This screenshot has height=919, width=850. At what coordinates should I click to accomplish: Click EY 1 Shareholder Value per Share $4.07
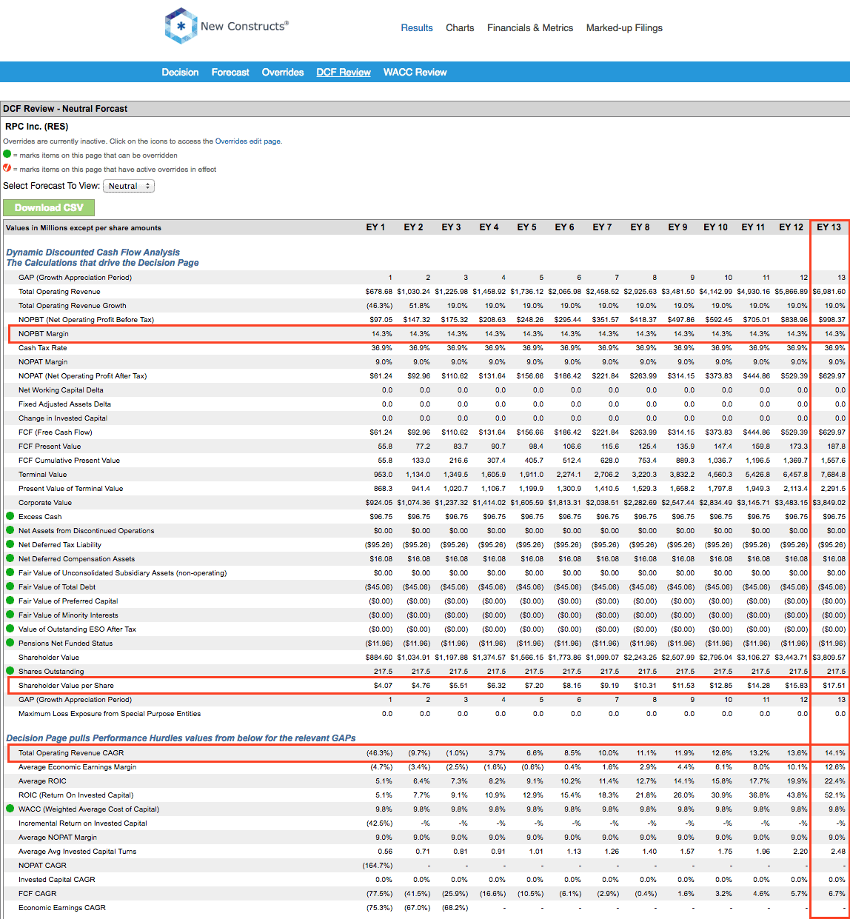tap(383, 685)
